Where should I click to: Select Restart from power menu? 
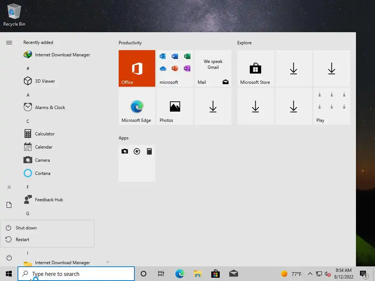pyautogui.click(x=47, y=239)
